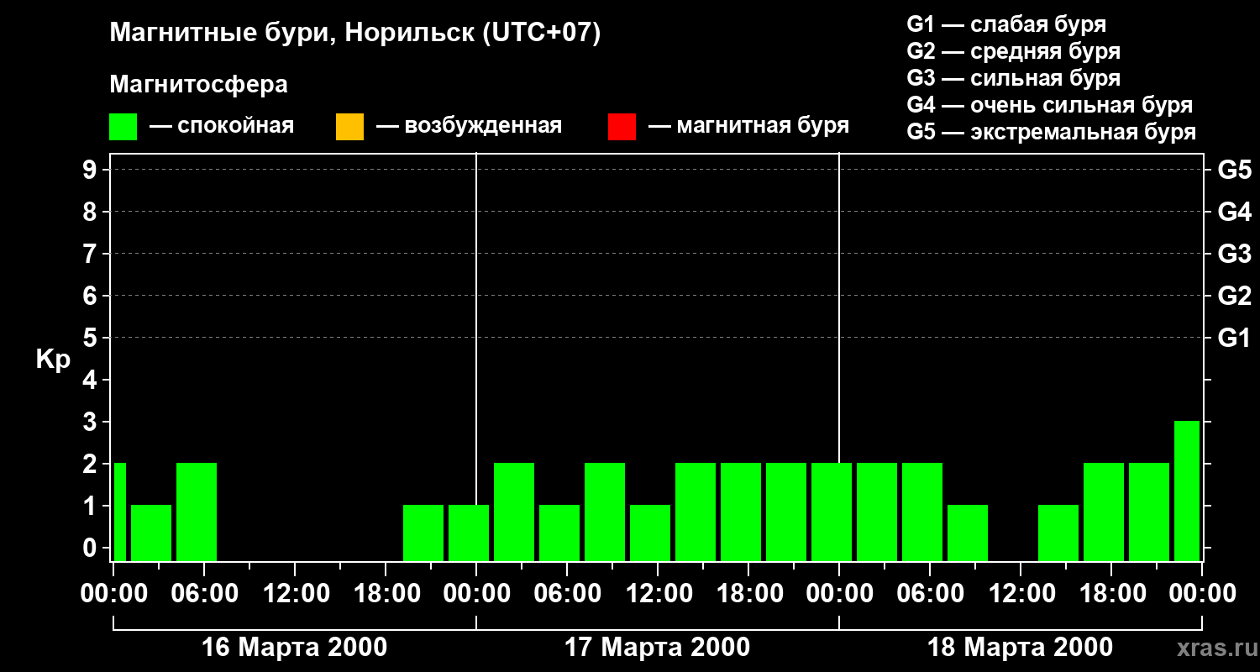The width and height of the screenshot is (1260, 672).
Task: Click the legend line G5 — экстремальная буря
Action: tap(1051, 132)
